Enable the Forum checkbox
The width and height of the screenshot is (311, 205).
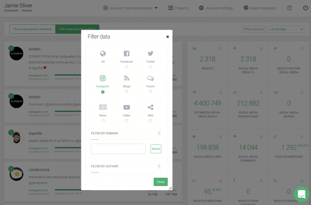click(x=151, y=92)
